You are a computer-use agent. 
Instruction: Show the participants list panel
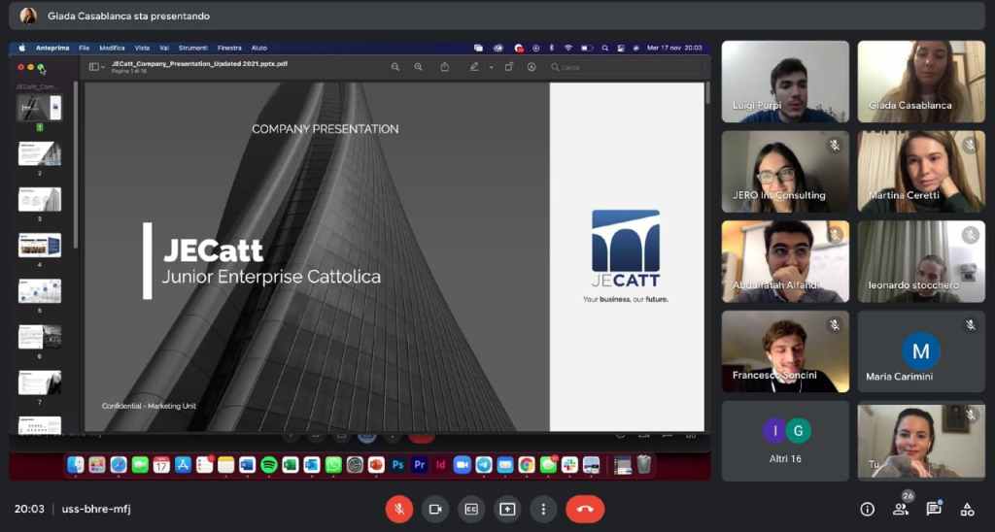(x=901, y=508)
